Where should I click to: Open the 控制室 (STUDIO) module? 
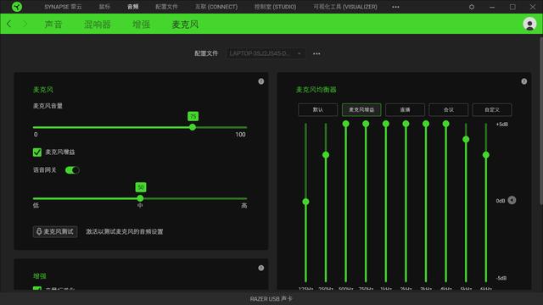coord(275,7)
